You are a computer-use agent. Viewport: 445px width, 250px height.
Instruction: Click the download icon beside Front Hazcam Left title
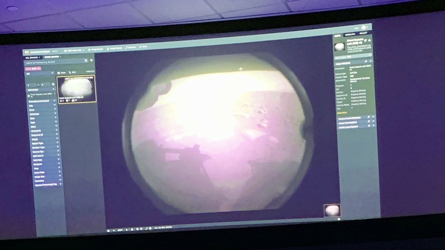pos(365,40)
